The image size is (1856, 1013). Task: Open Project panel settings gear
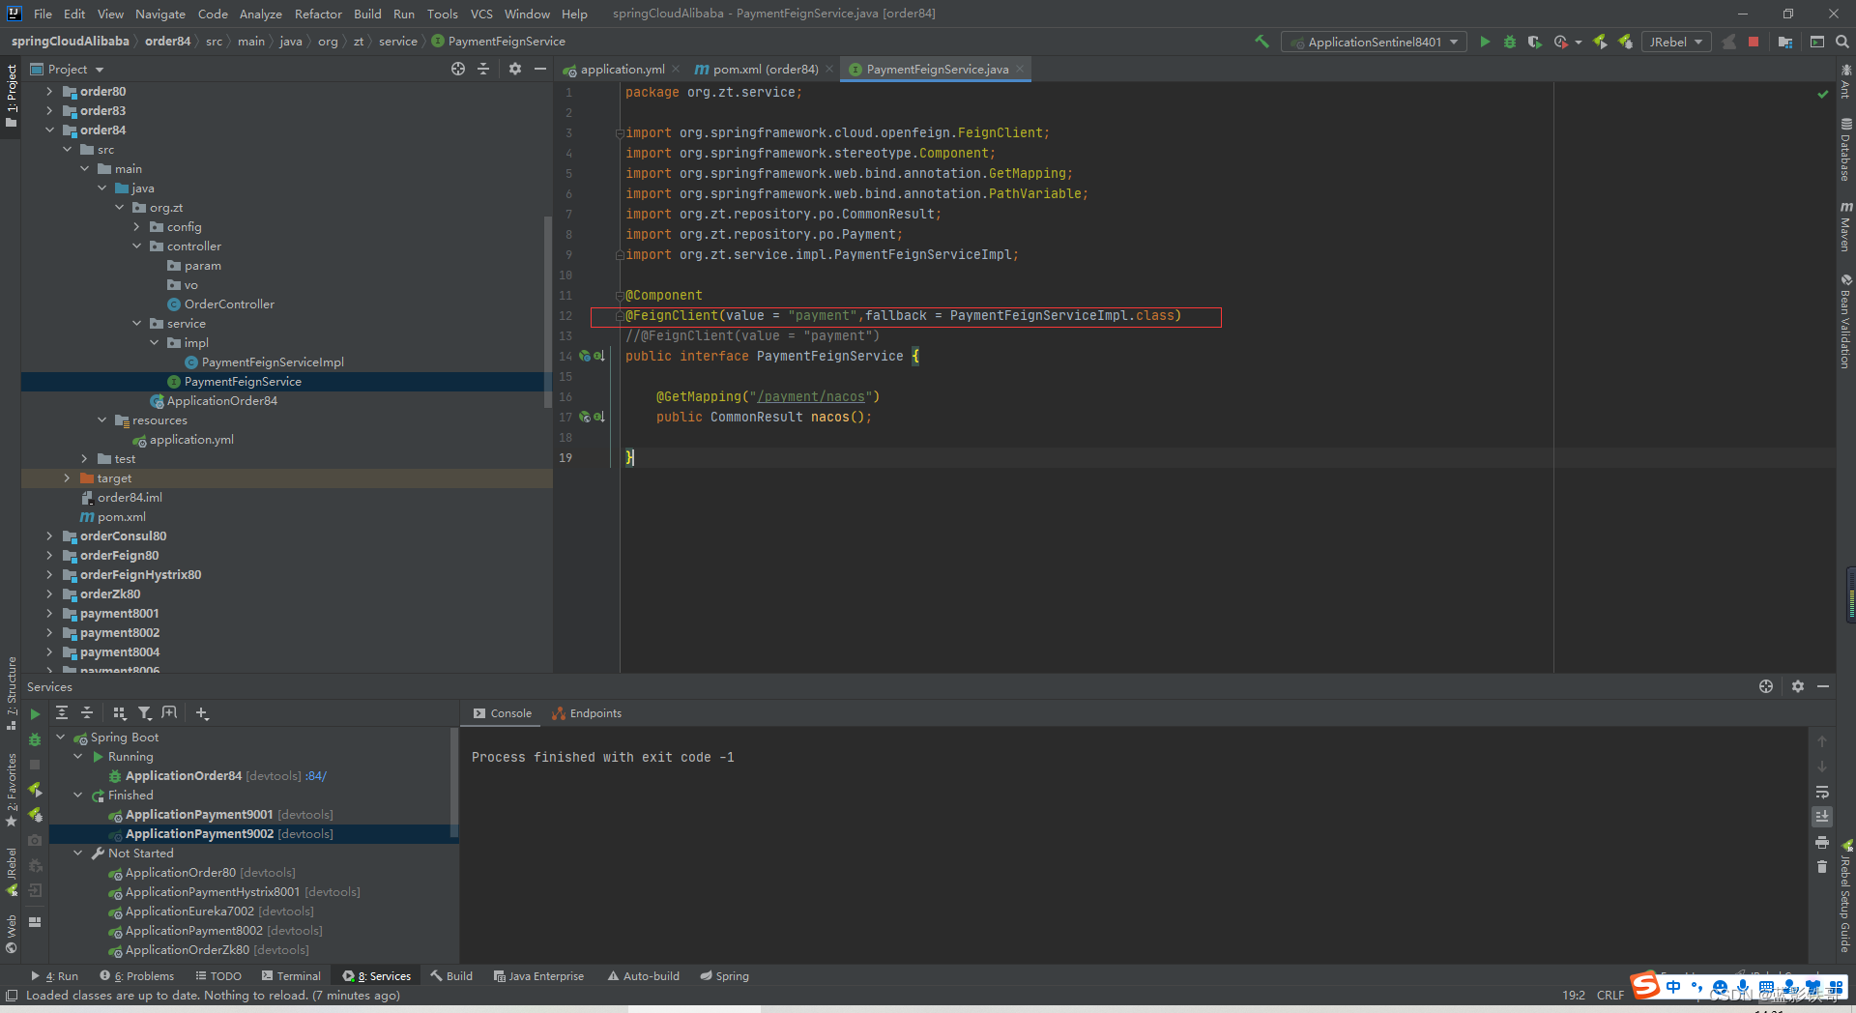[515, 69]
